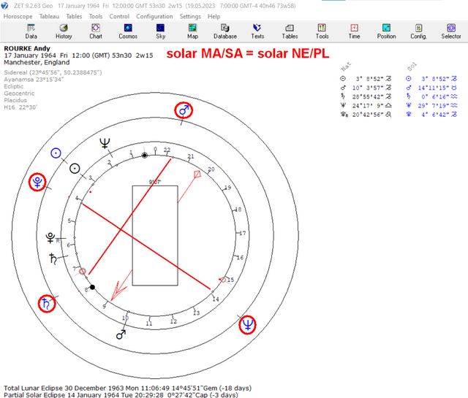Open the Position toolbar icon
Viewport: 468px width, 398px height.
point(387,31)
